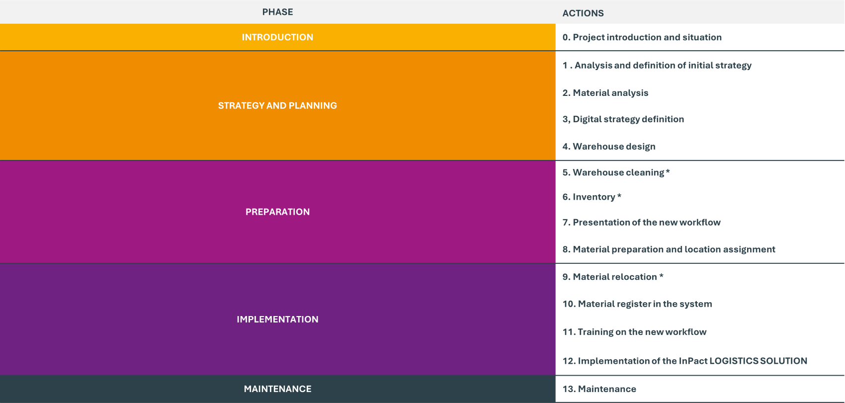Select the IMPLEMENTATION phase cell

(277, 319)
